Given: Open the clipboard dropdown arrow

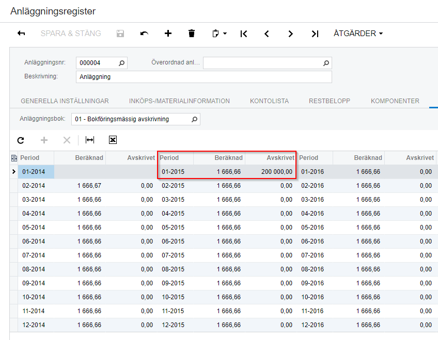Looking at the screenshot, I should pyautogui.click(x=225, y=34).
